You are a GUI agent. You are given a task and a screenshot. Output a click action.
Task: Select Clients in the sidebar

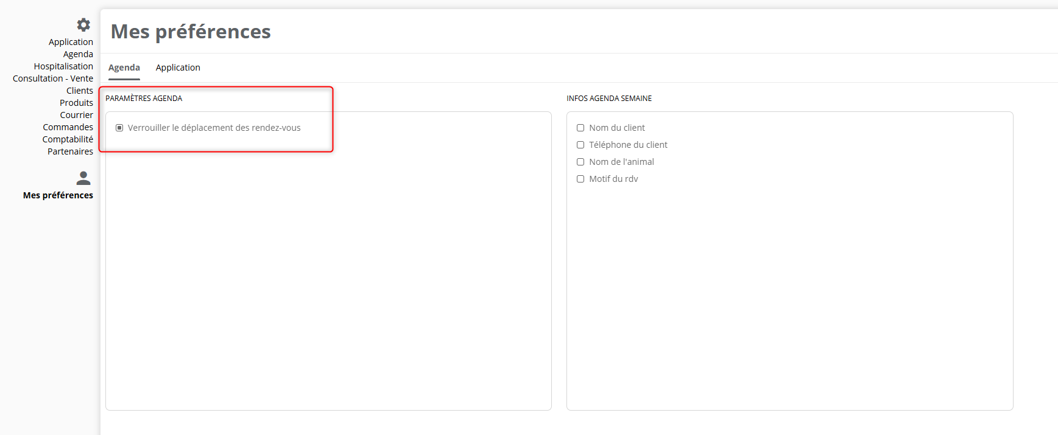80,91
